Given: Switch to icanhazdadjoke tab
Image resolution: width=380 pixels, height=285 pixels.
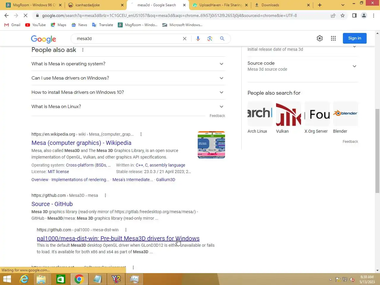Looking at the screenshot, I should click(96, 5).
